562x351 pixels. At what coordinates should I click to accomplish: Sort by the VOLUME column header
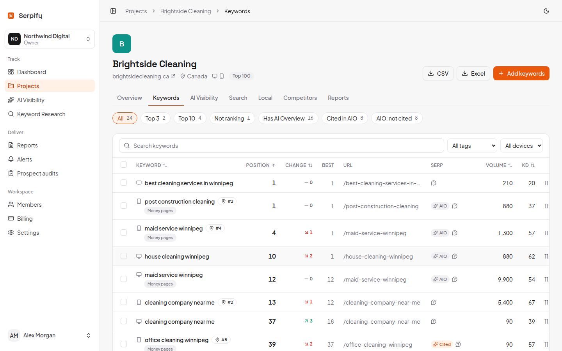[499, 165]
